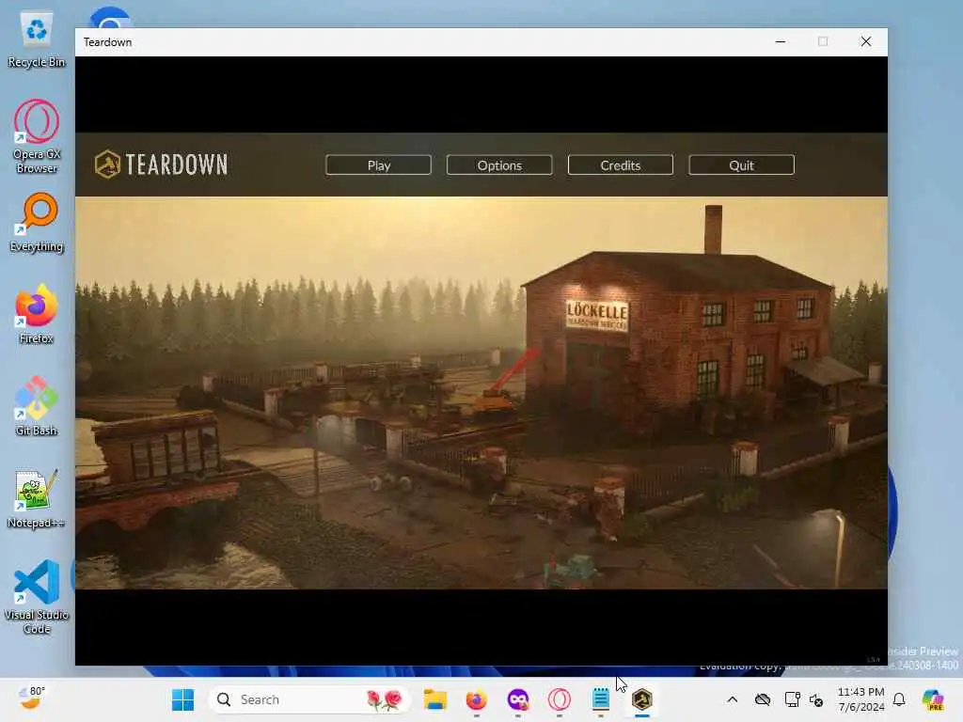Open the network status tray icon
Image resolution: width=963 pixels, height=722 pixels.
coord(792,699)
